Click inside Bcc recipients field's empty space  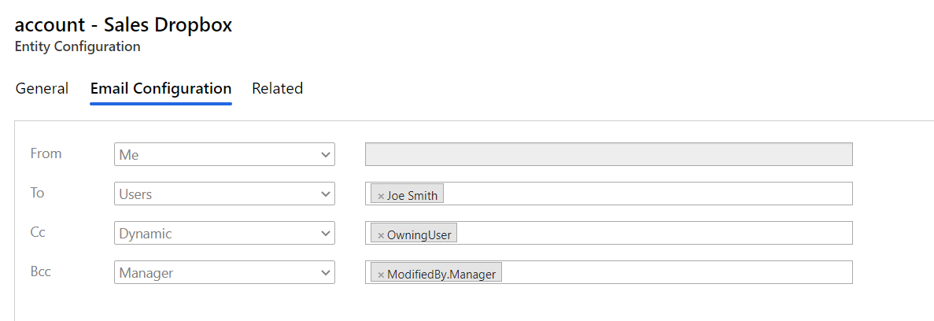coord(676,272)
